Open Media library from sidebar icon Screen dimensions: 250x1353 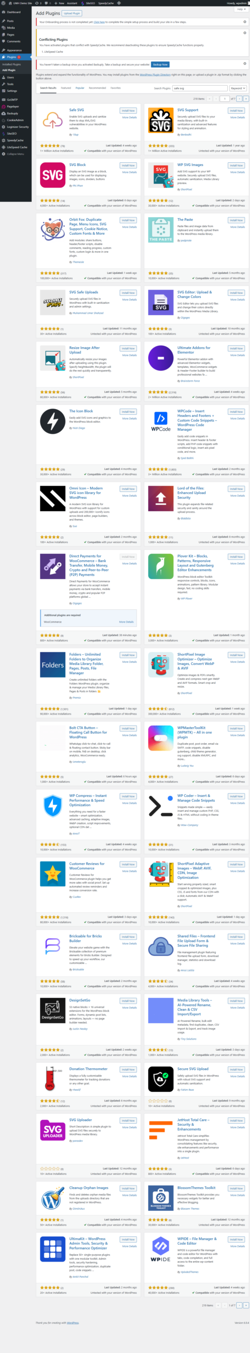[x=4, y=28]
